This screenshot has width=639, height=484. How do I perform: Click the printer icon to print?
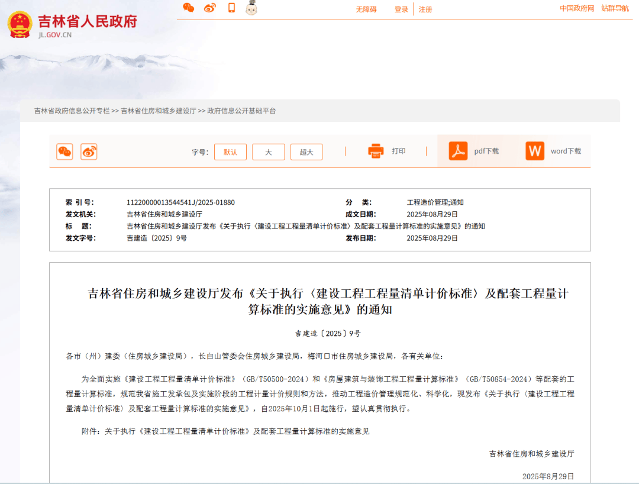tap(376, 151)
